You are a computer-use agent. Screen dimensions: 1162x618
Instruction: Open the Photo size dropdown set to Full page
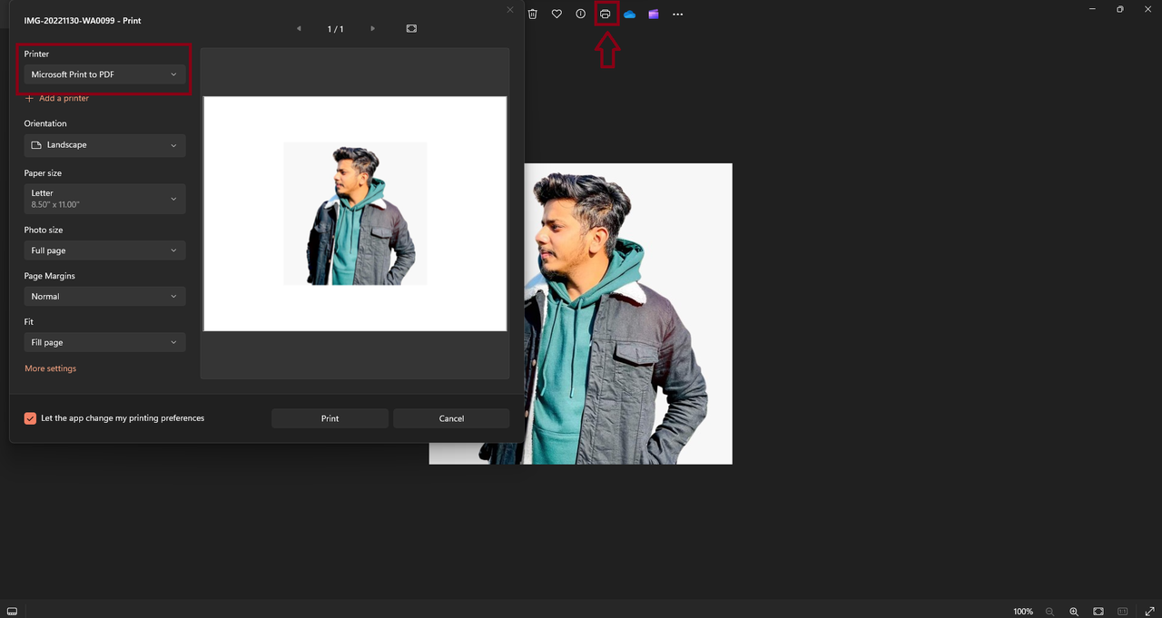coord(105,250)
